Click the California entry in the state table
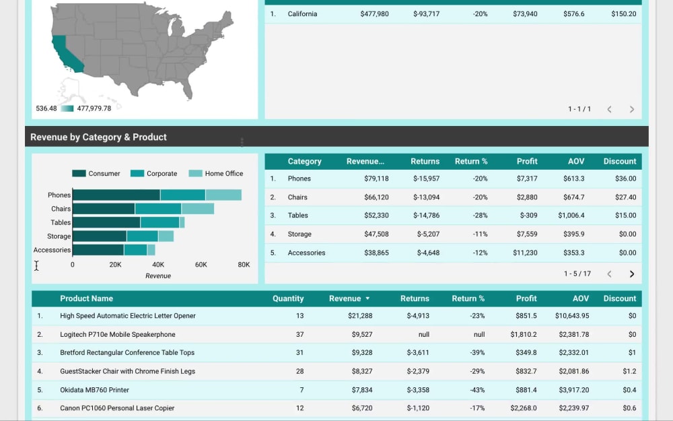The image size is (673, 421). [x=301, y=12]
